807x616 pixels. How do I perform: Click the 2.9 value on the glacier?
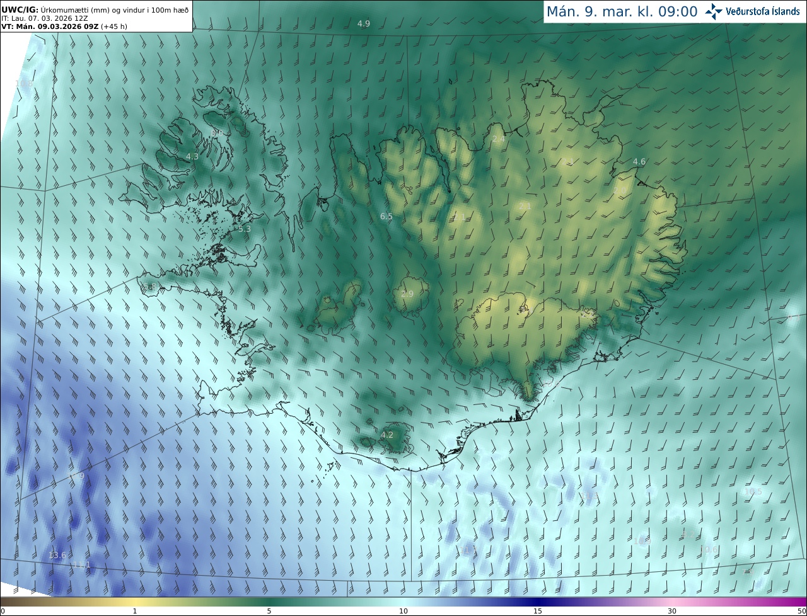[x=407, y=294]
